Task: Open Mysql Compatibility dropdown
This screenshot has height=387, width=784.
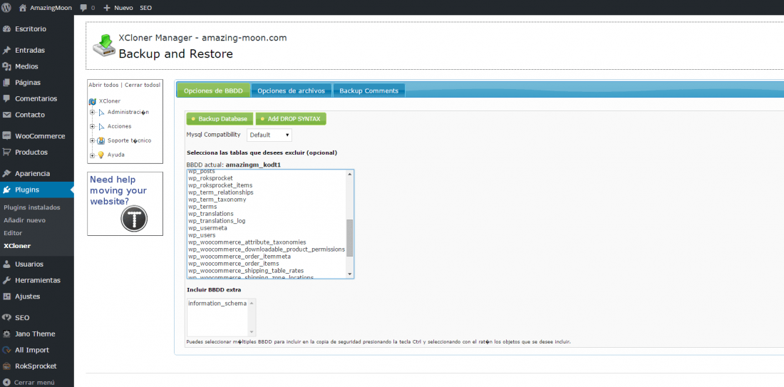Action: 269,135
